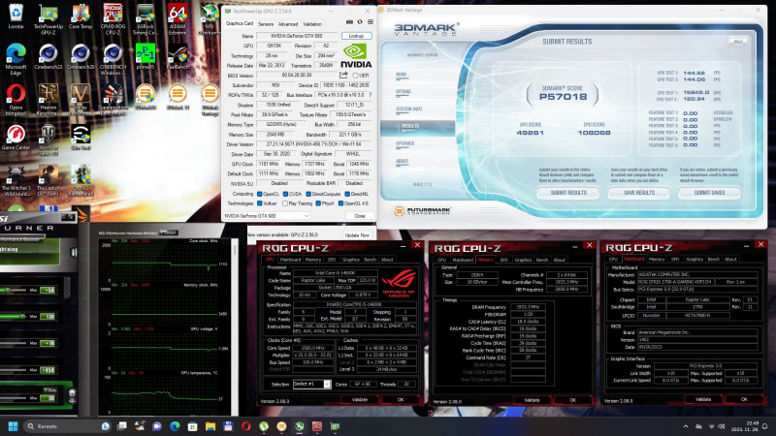Launch Valley Benchmark desktop shortcut
The image size is (776, 436).
coord(81,100)
